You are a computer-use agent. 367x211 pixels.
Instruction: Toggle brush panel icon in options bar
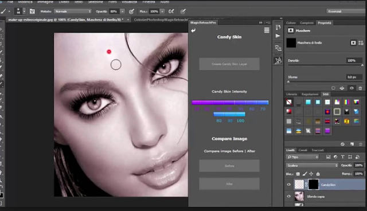point(32,11)
